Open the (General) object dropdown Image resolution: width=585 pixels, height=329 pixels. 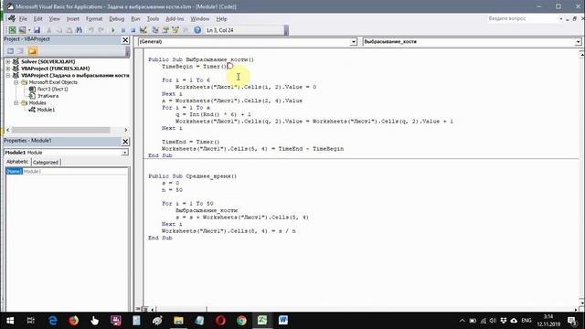(354, 42)
